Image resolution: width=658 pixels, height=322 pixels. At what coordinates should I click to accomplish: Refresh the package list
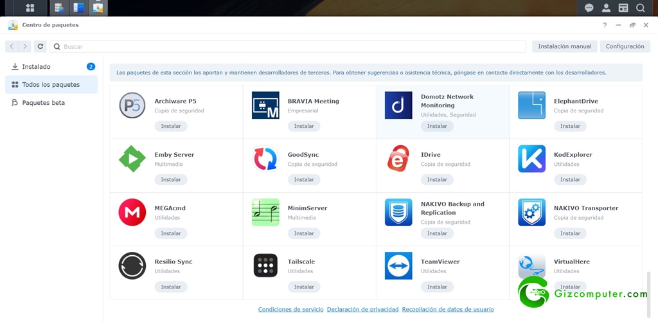(x=40, y=46)
